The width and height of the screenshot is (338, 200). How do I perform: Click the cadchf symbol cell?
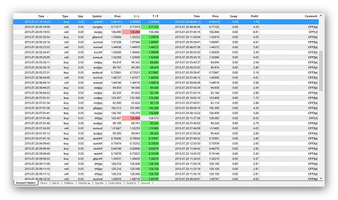point(98,154)
